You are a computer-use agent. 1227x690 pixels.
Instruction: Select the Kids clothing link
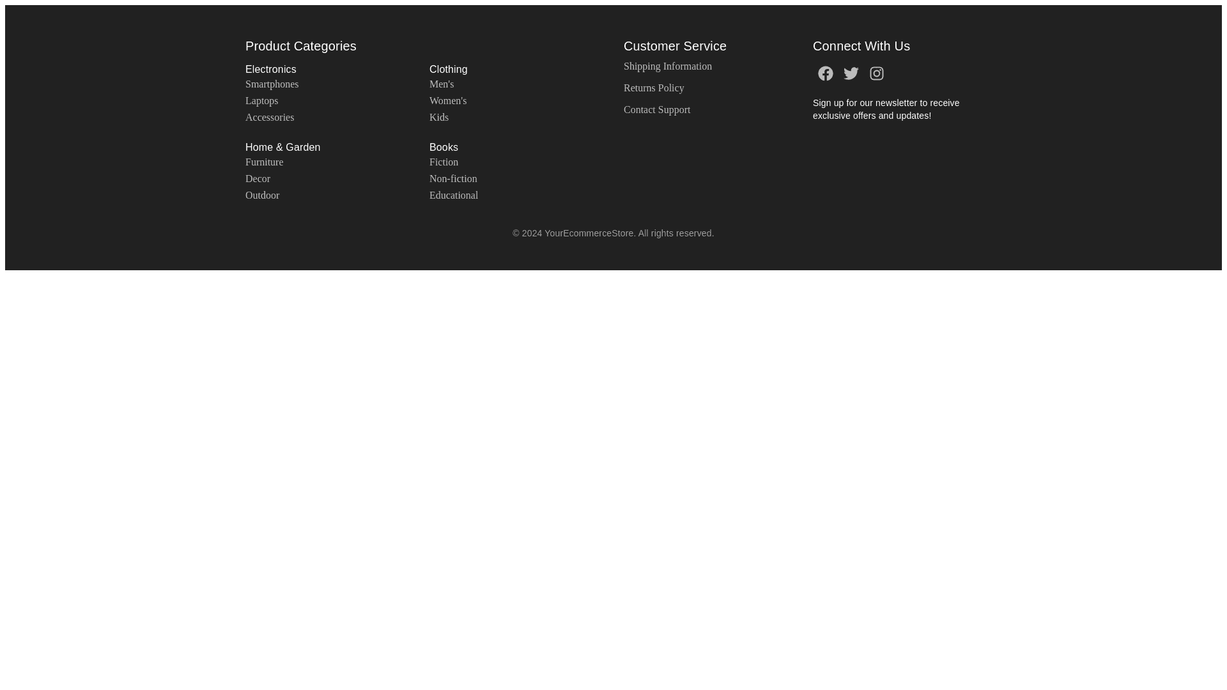(438, 118)
